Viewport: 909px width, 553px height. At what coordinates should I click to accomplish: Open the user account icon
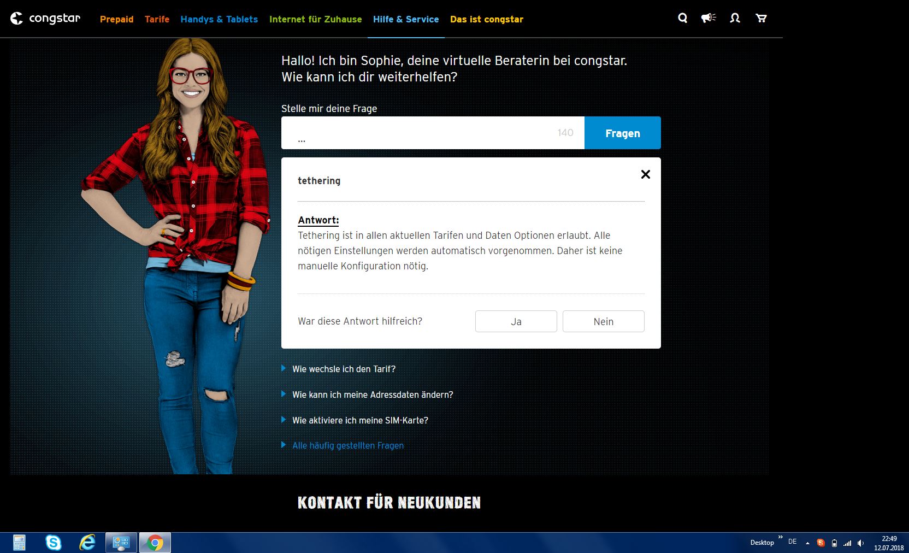pyautogui.click(x=735, y=18)
